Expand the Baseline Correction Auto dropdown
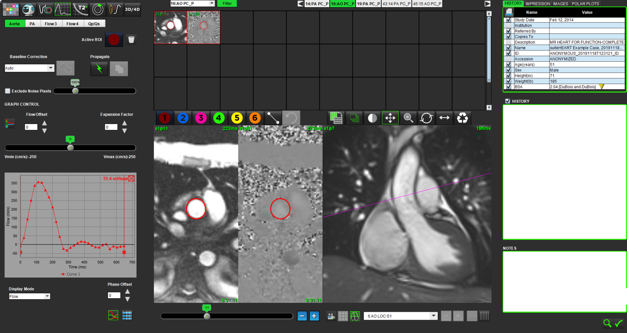 coord(51,68)
